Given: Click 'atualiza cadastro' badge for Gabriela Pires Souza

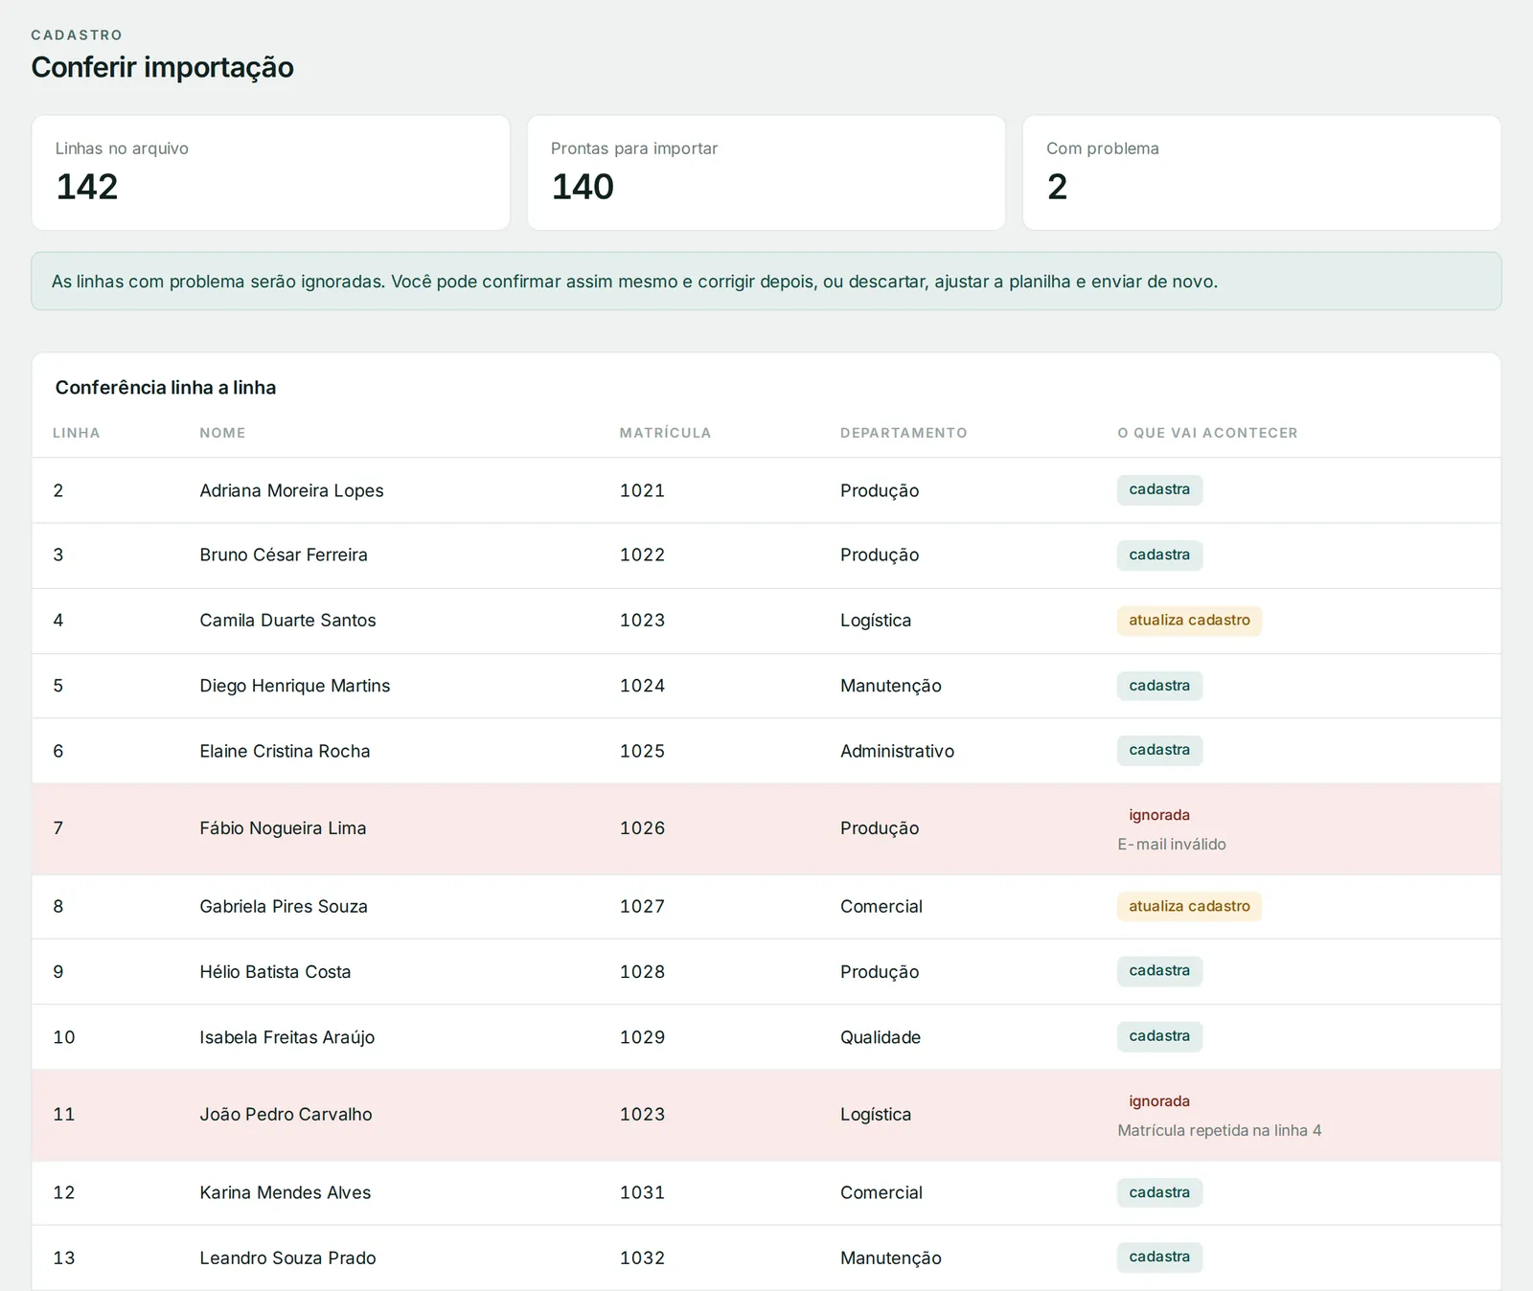Looking at the screenshot, I should click(x=1189, y=906).
